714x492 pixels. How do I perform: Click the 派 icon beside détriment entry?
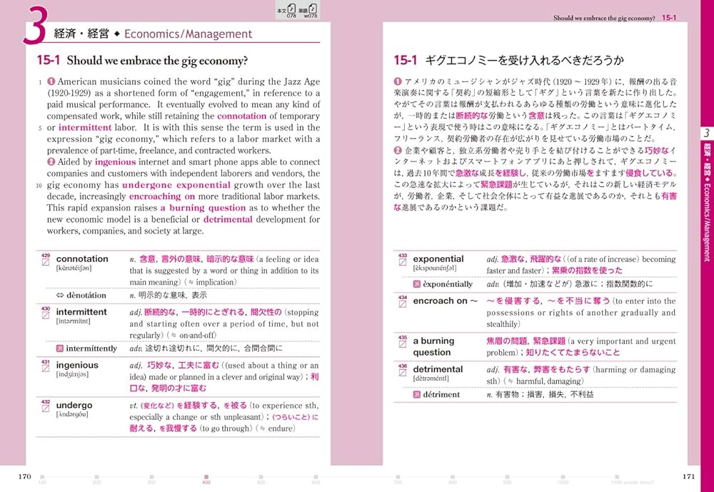pos(416,393)
